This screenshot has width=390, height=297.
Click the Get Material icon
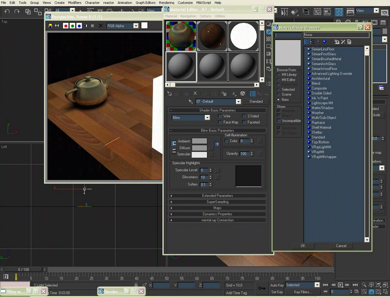(169, 94)
